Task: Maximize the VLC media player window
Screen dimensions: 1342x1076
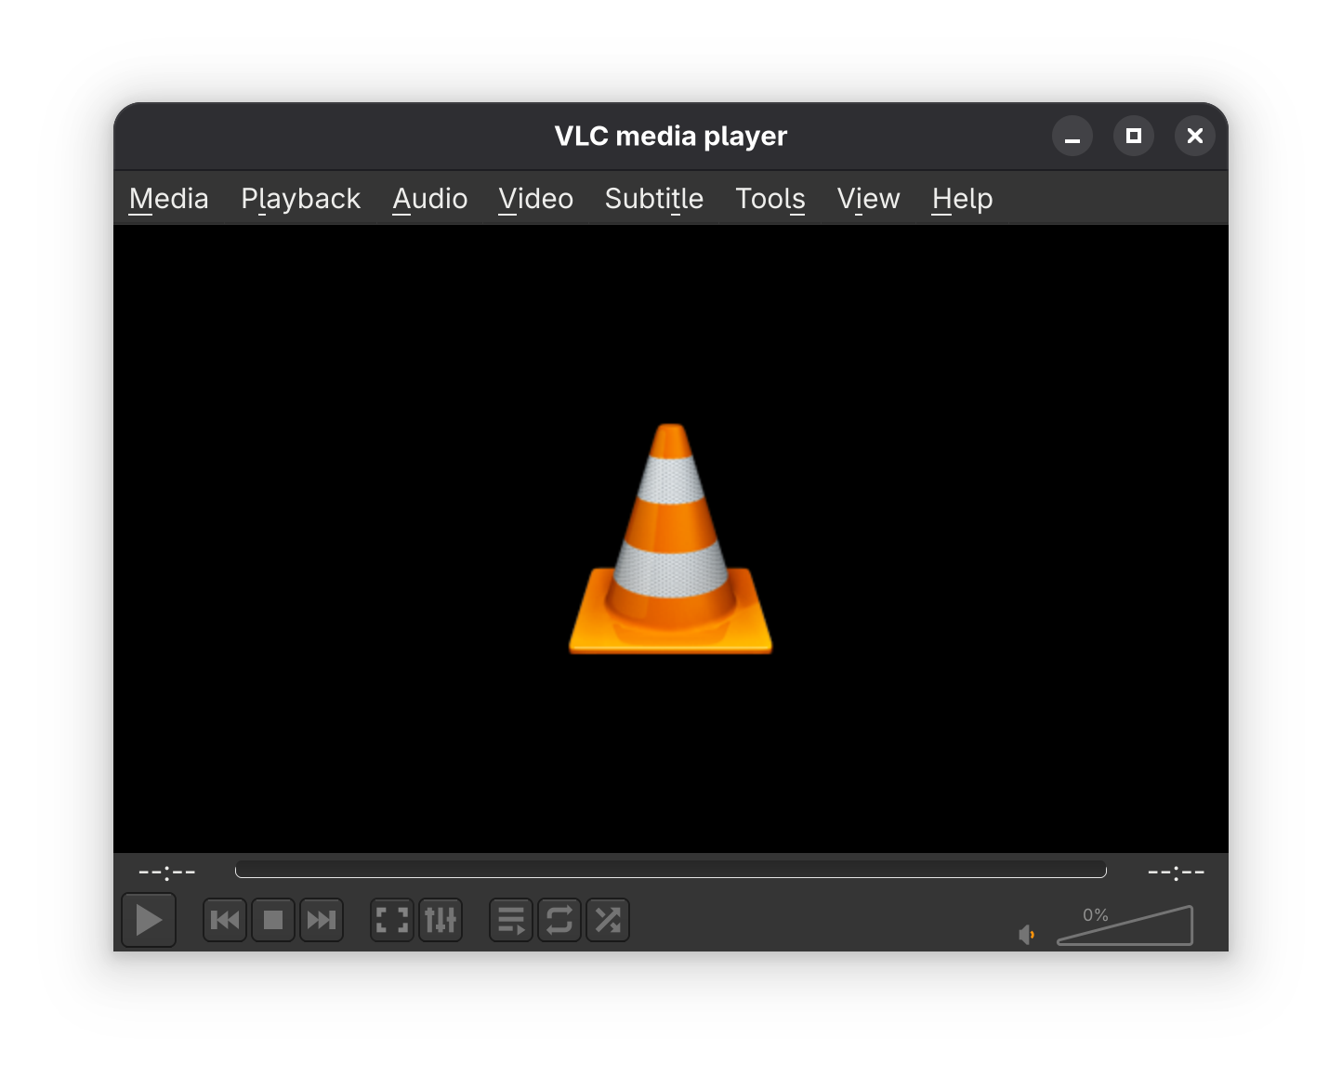Action: (1134, 137)
